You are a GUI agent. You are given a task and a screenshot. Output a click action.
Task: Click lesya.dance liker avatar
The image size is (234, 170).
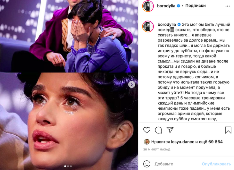click(146, 142)
